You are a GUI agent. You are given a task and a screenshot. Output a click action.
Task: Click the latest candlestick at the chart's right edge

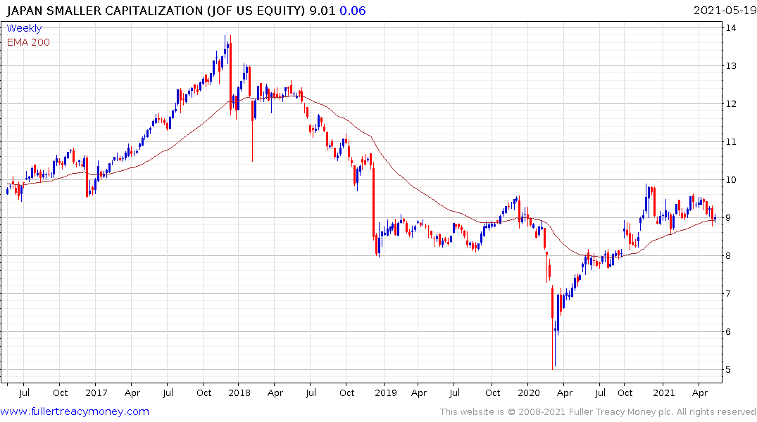pyautogui.click(x=715, y=218)
